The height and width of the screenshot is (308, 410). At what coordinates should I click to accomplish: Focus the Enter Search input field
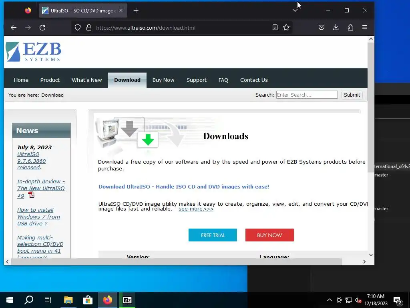[x=307, y=95]
